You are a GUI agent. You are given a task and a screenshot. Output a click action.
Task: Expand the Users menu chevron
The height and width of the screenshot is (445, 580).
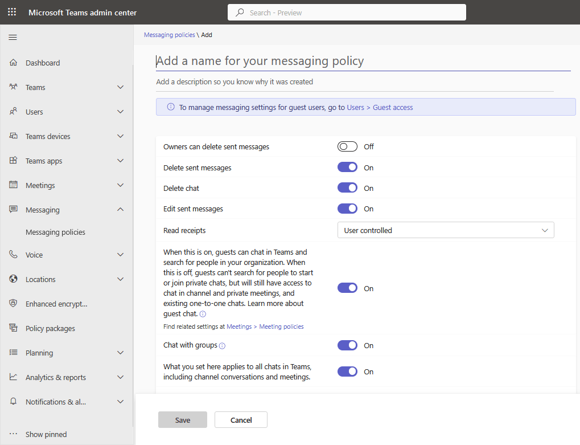120,112
